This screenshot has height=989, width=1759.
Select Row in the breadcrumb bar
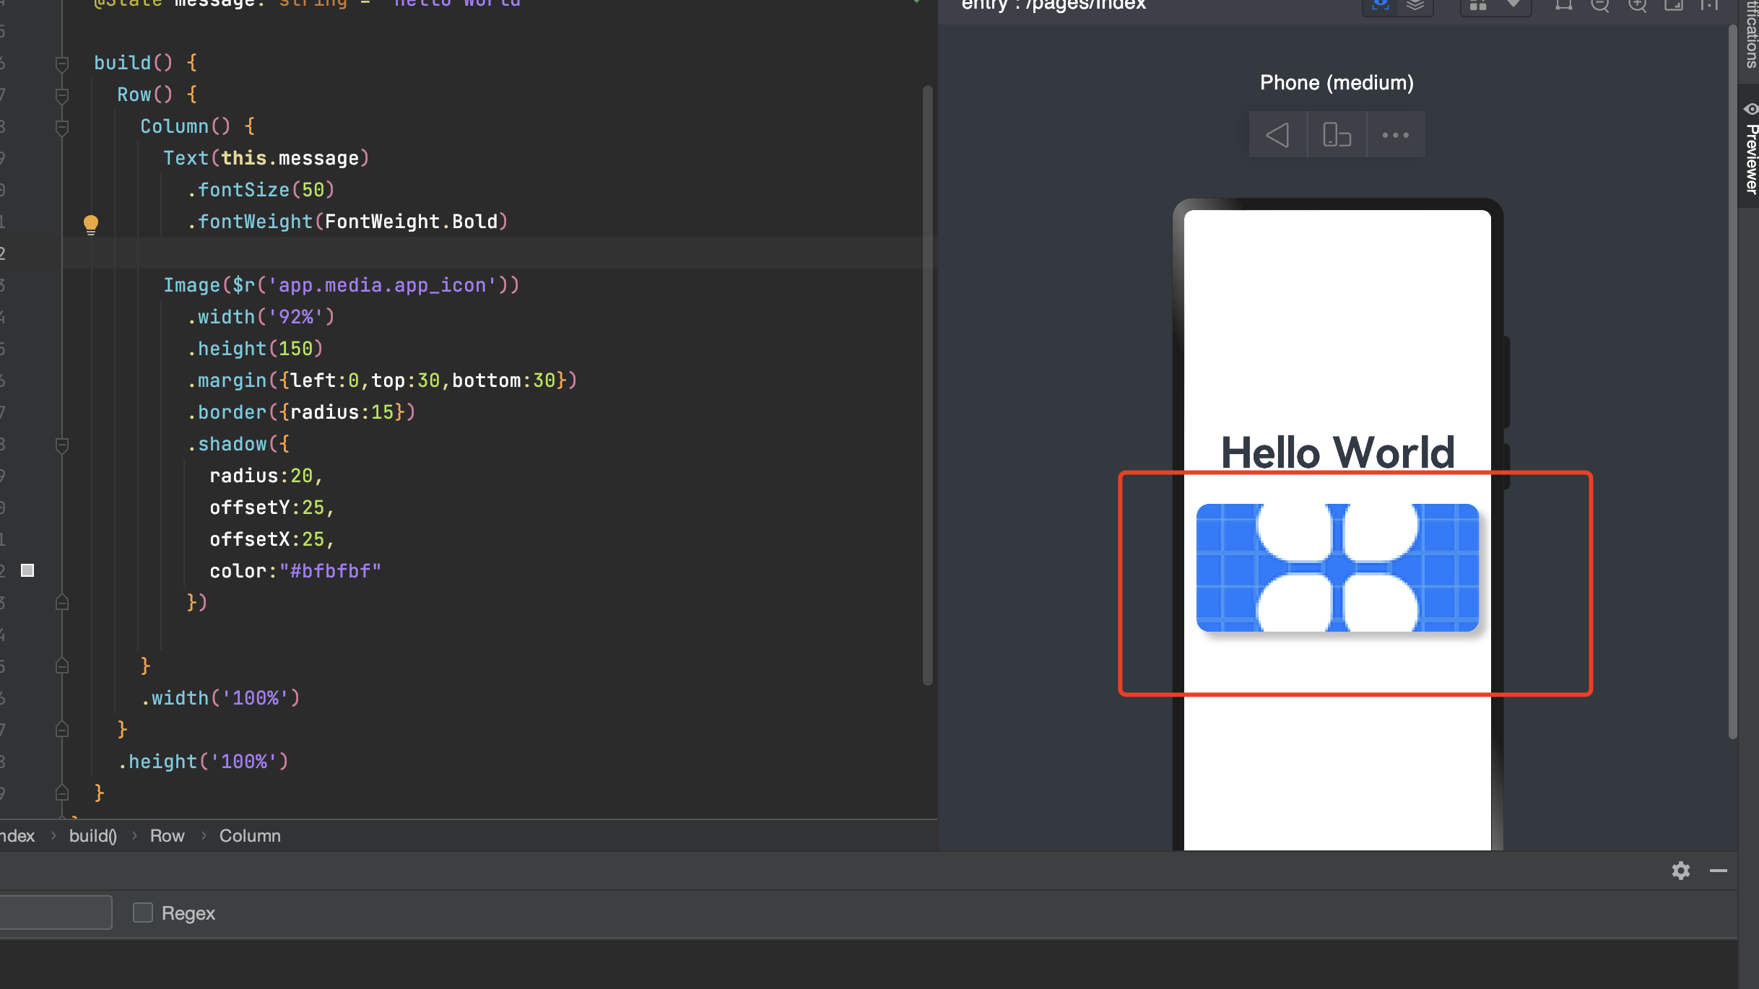[167, 835]
